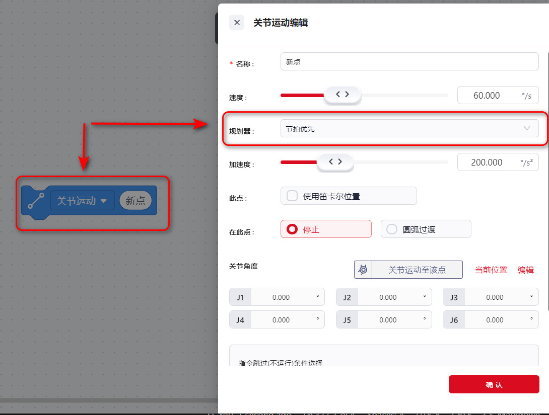Click the robot icon beside 关节运动至该点

click(363, 270)
